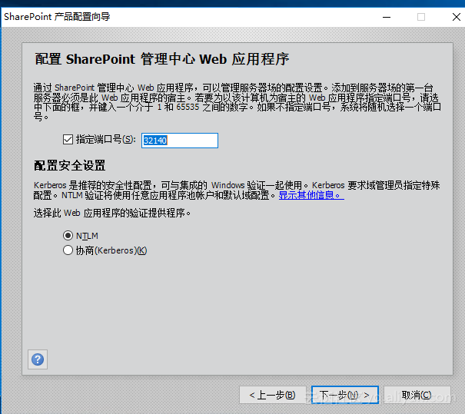Go back with the 上一步(B) button
The image size is (465, 414).
point(273,395)
